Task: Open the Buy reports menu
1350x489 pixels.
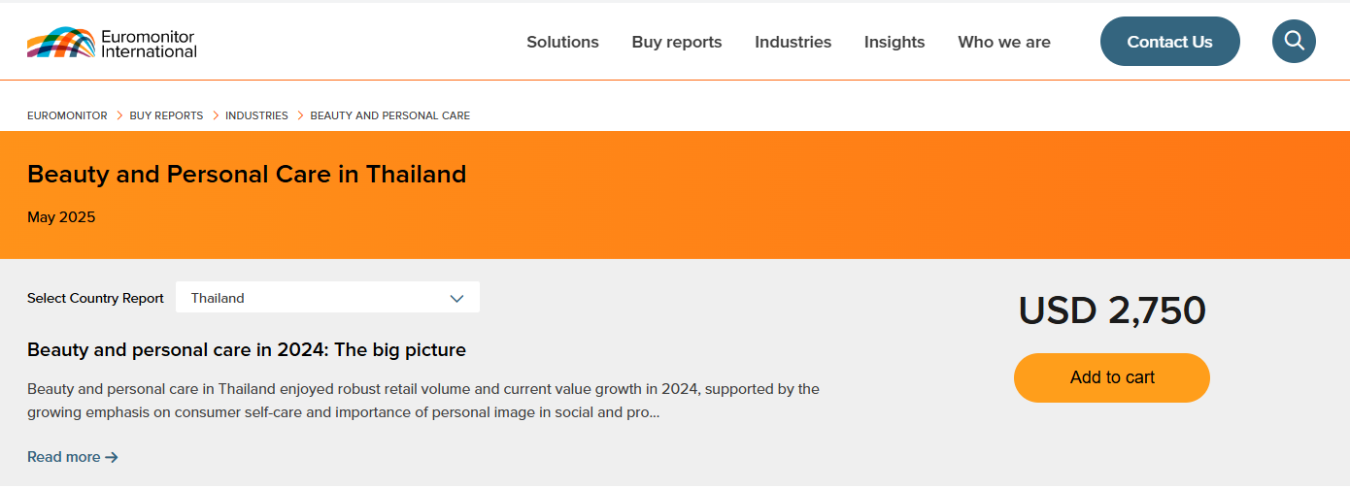Action: 677,42
